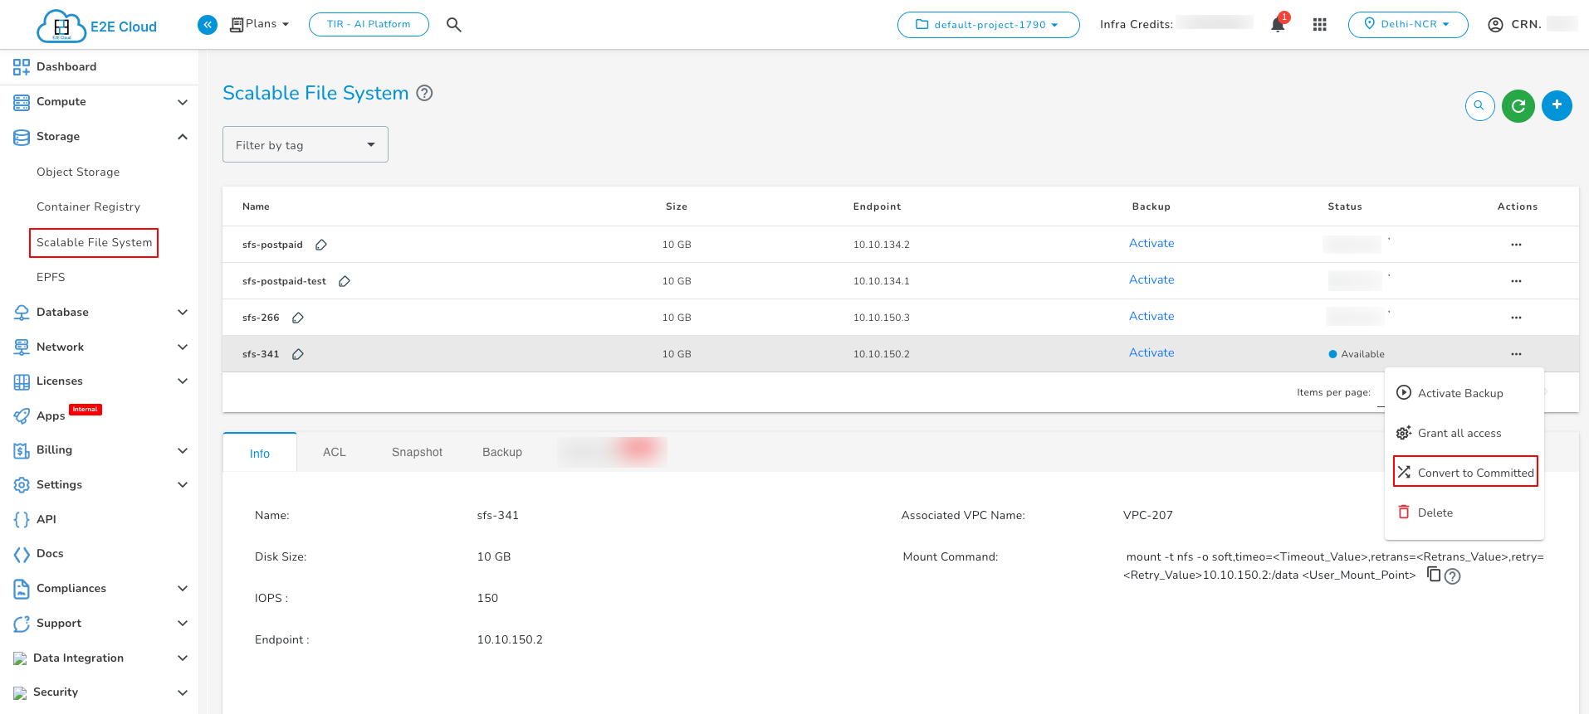
Task: Open three-dot actions for sfs-266
Action: pyautogui.click(x=1516, y=318)
